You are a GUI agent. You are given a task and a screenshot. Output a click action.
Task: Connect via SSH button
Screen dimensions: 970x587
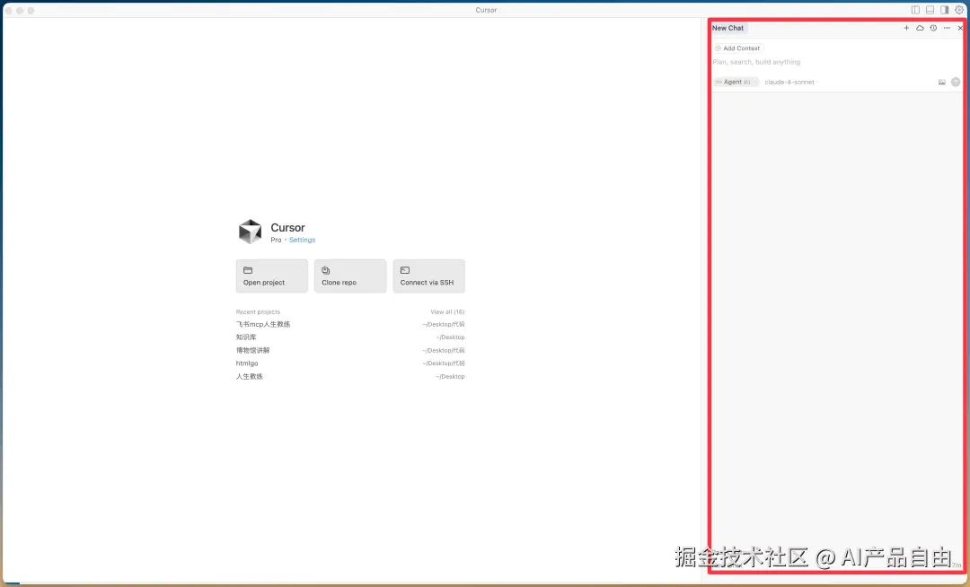click(428, 276)
